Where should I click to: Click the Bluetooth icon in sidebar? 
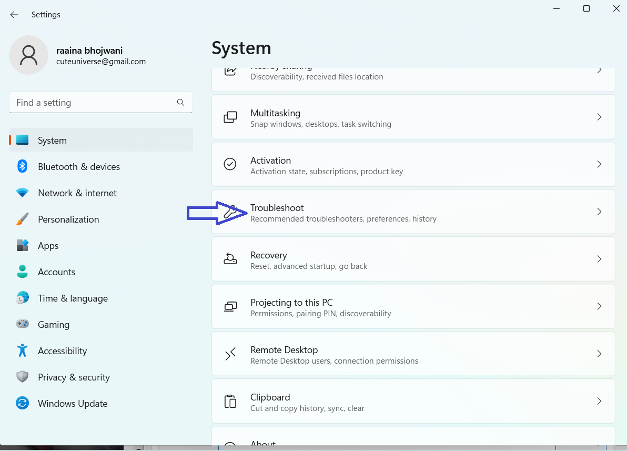[x=22, y=167]
